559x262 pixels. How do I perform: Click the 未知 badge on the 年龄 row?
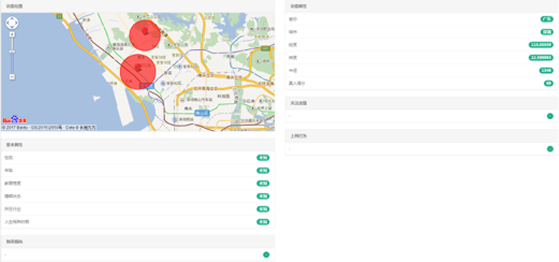263,171
